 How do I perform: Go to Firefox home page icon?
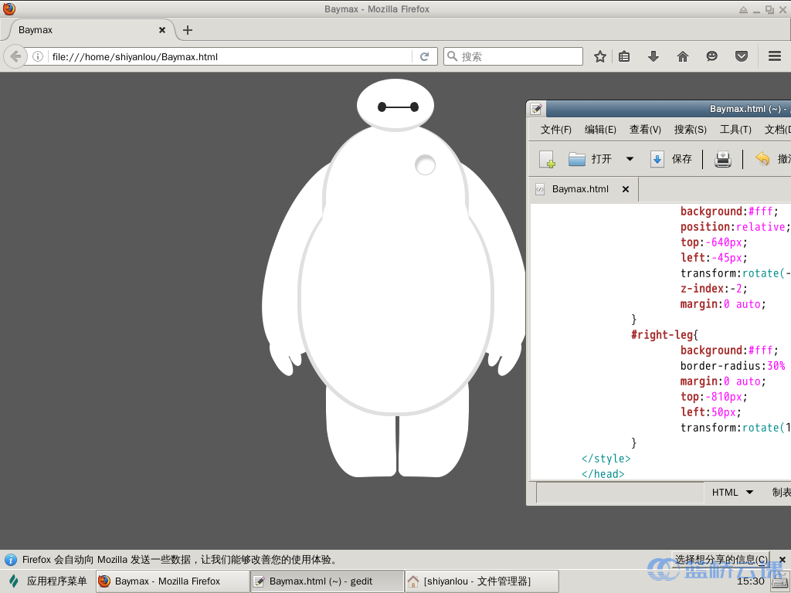683,56
